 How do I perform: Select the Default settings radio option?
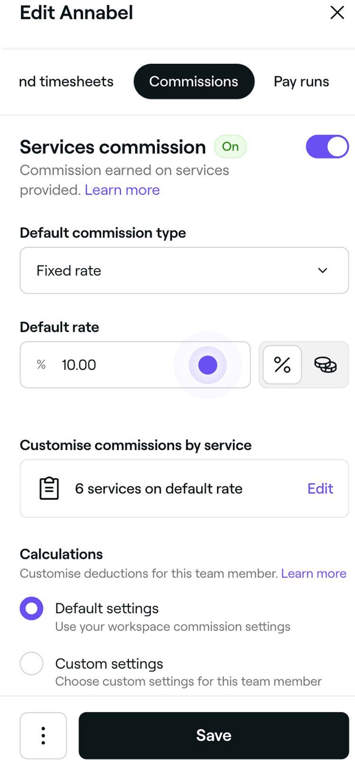pyautogui.click(x=32, y=608)
